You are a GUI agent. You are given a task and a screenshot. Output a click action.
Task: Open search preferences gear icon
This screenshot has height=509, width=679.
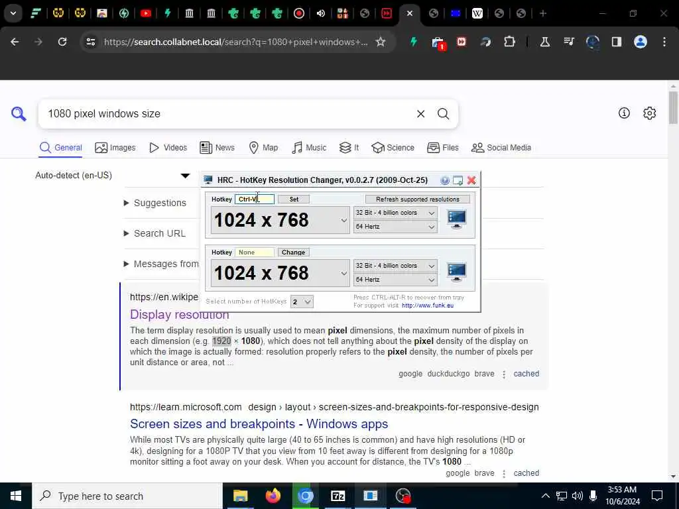click(x=649, y=113)
